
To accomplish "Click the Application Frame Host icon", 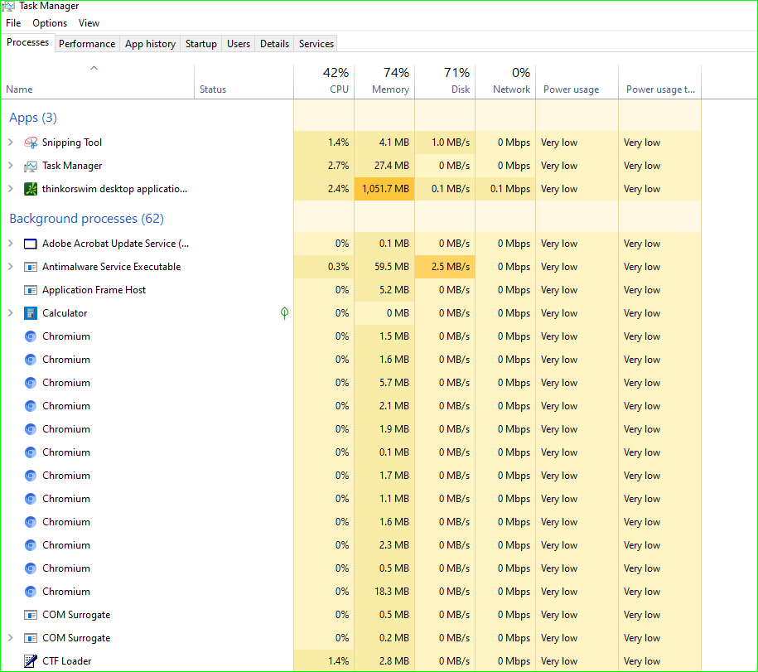I will [31, 290].
